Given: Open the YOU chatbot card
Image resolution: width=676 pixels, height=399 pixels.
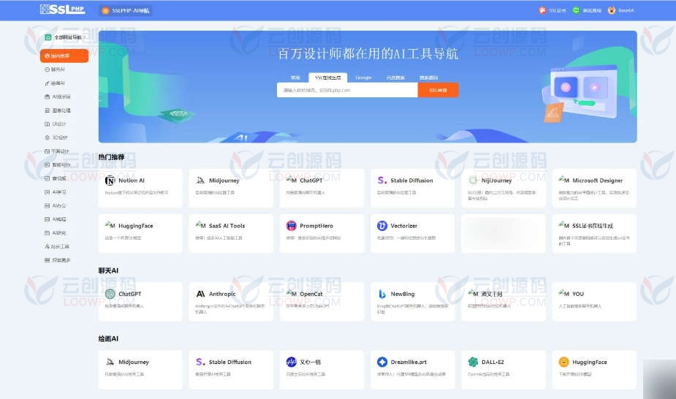Looking at the screenshot, I should (594, 301).
